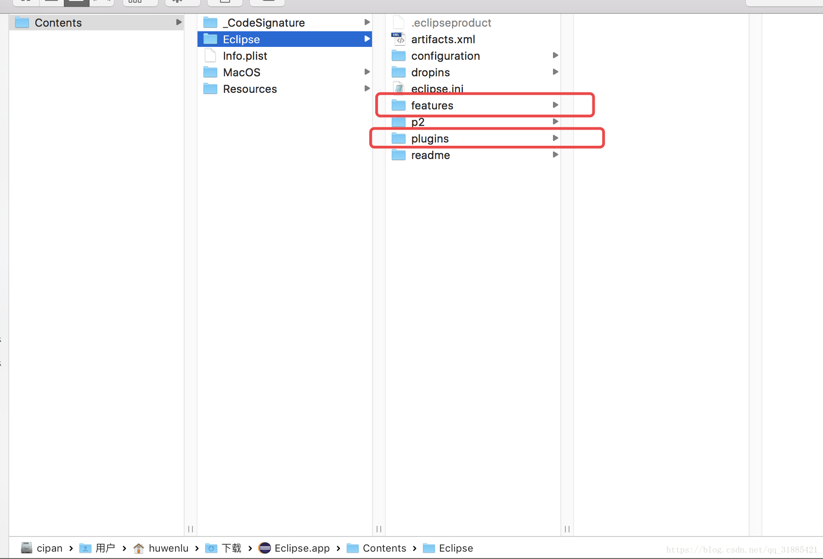Screen dimensions: 823x559
Task: Expand the MacOS folder arrow
Action: (x=367, y=72)
